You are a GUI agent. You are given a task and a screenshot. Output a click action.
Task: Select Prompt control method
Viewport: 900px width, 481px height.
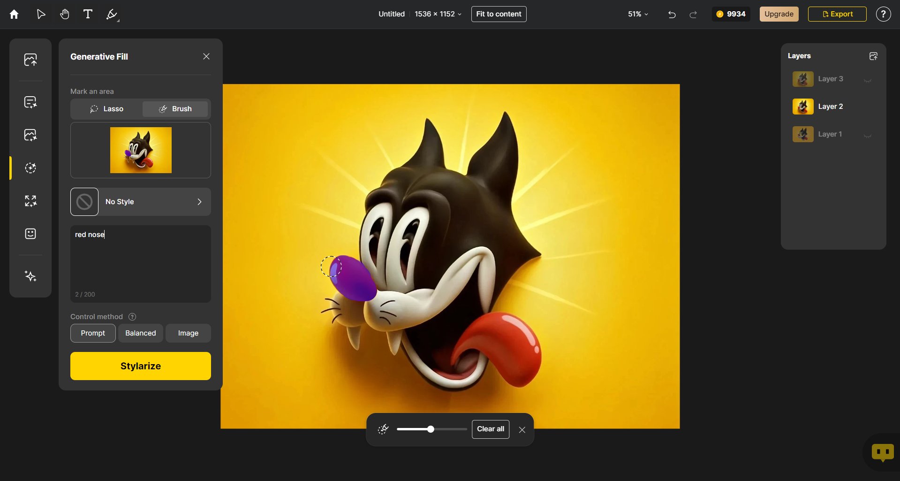(x=93, y=333)
